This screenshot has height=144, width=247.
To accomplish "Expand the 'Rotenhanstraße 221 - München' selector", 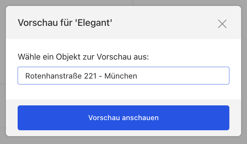I will (124, 76).
